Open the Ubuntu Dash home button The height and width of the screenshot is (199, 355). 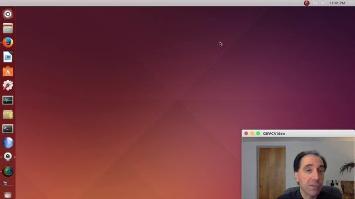[8, 14]
